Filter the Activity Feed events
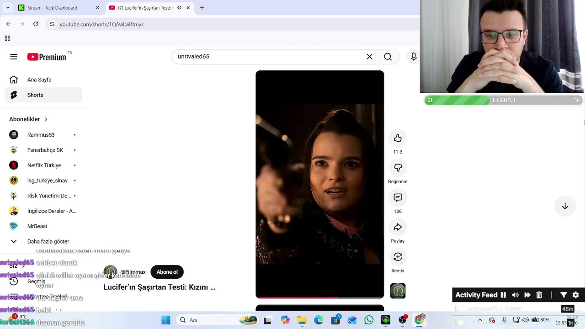The width and height of the screenshot is (585, 329). pos(564,295)
